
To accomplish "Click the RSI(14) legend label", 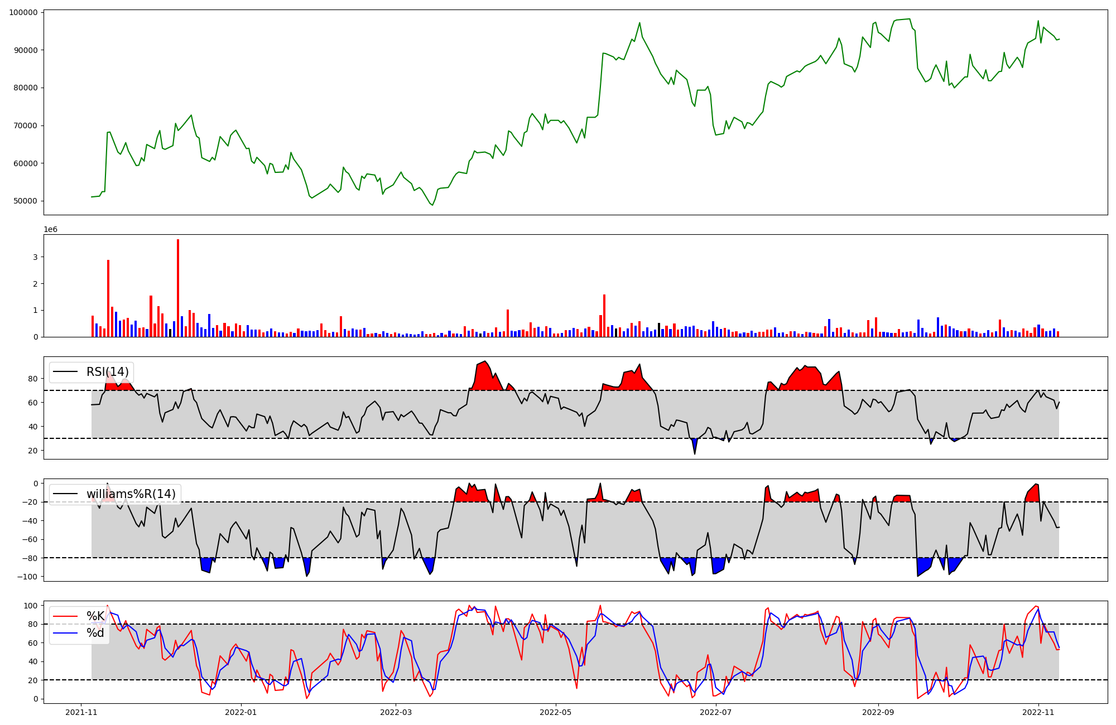I will click(107, 372).
